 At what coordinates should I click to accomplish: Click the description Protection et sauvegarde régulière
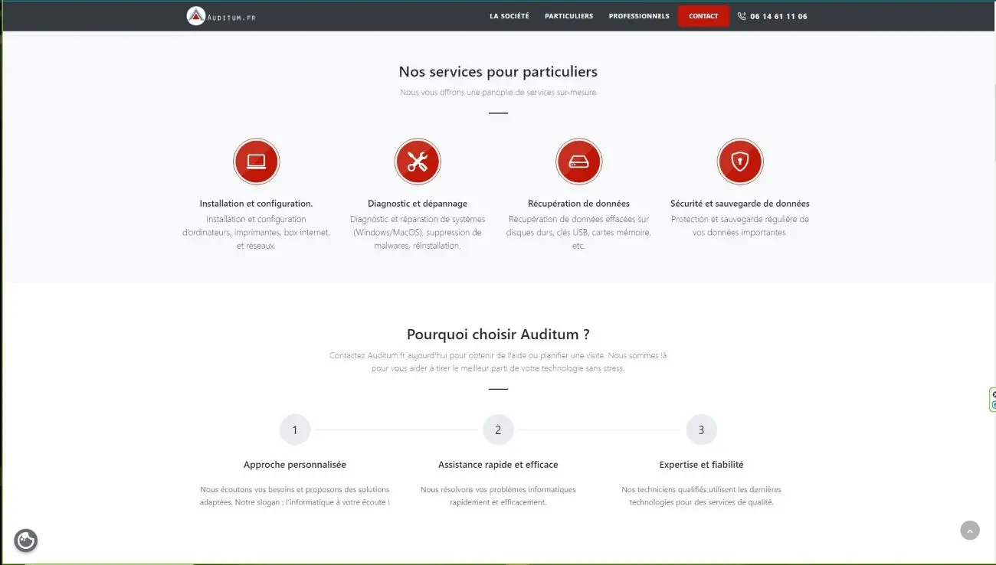(740, 226)
